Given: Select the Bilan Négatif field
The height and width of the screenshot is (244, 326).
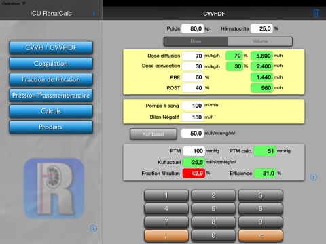Looking at the screenshot, I should coord(193,117).
